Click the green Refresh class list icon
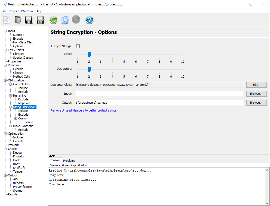270x206 pixels. point(54,20)
